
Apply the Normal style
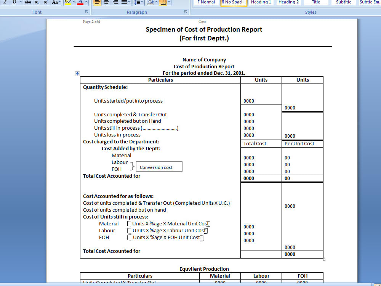pyautogui.click(x=206, y=2)
